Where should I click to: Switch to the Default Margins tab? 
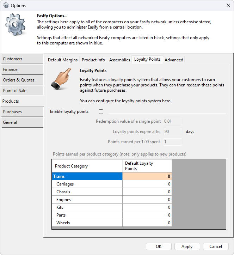pyautogui.click(x=63, y=60)
